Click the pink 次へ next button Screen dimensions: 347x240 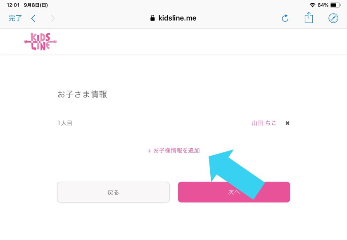pyautogui.click(x=234, y=192)
